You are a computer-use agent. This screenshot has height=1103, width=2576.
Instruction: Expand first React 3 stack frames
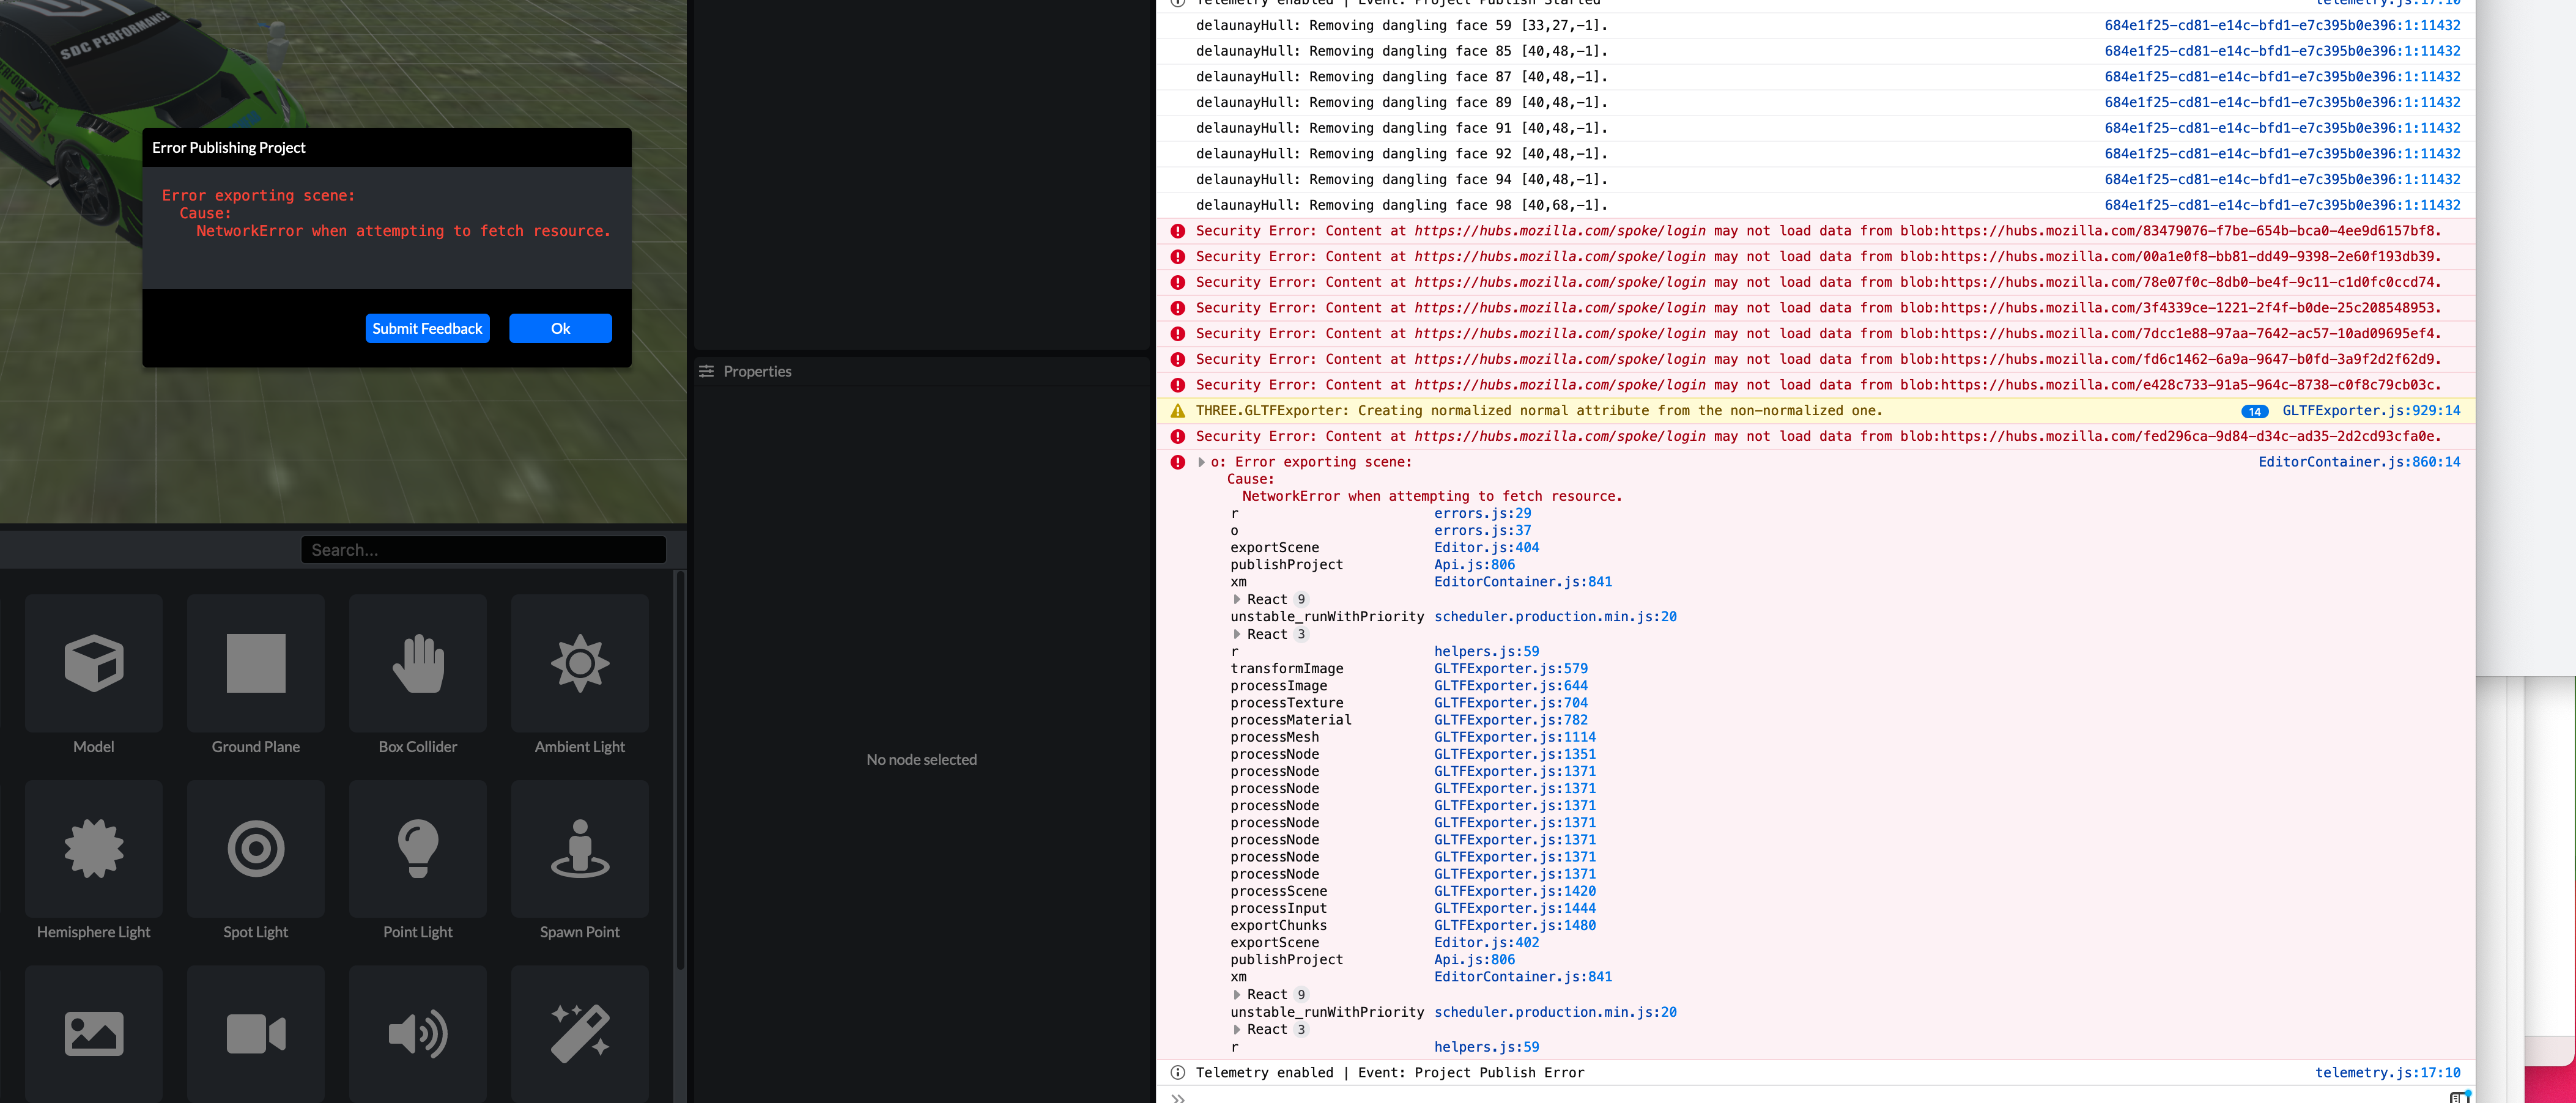click(1237, 634)
